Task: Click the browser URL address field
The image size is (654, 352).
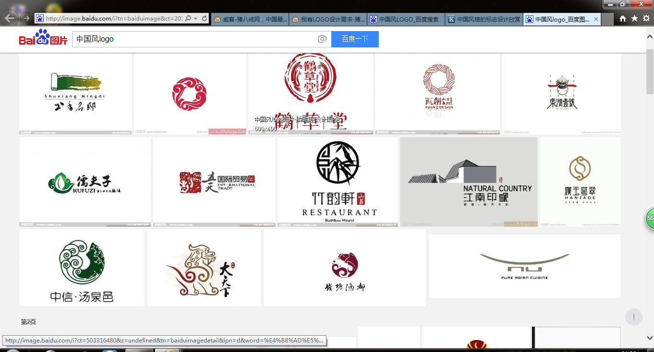Action: (x=114, y=18)
